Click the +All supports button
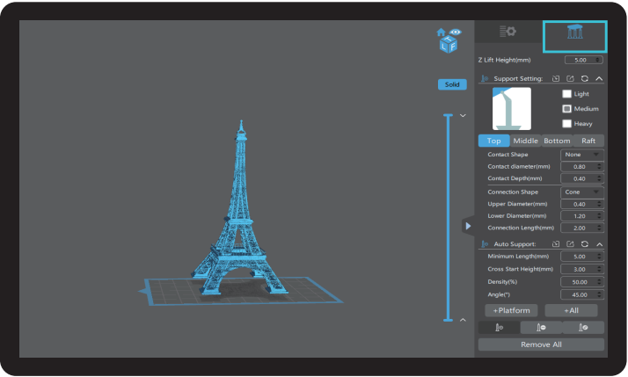The height and width of the screenshot is (377, 628). (x=571, y=310)
